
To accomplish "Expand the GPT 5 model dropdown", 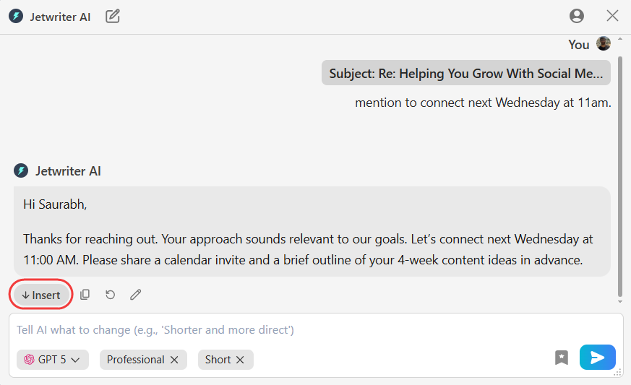I will (x=52, y=360).
